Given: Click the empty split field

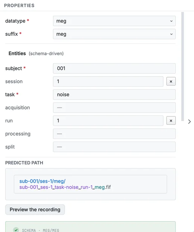Looking at the screenshot, I should [114, 147].
